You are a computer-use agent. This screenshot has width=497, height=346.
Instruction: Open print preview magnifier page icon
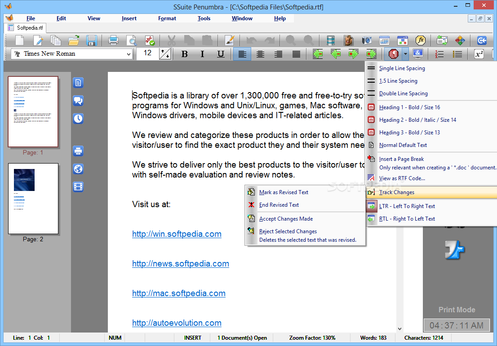point(131,40)
